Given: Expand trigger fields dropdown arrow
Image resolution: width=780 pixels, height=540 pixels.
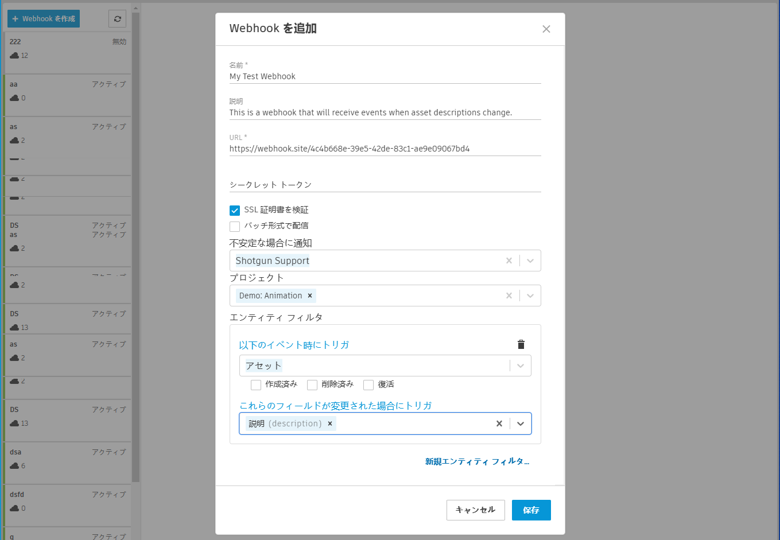Looking at the screenshot, I should [521, 424].
